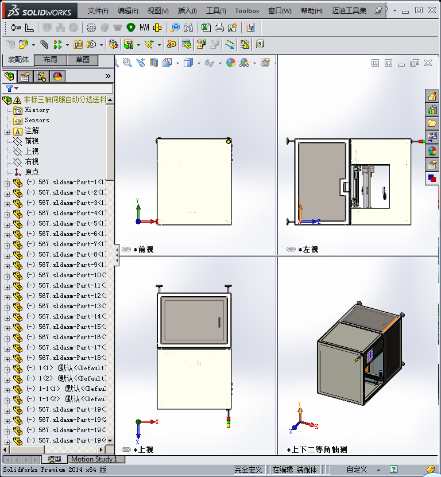Open the 自定义 units dropdown in status bar
Screen dimensions: 441x477
pyautogui.click(x=378, y=470)
